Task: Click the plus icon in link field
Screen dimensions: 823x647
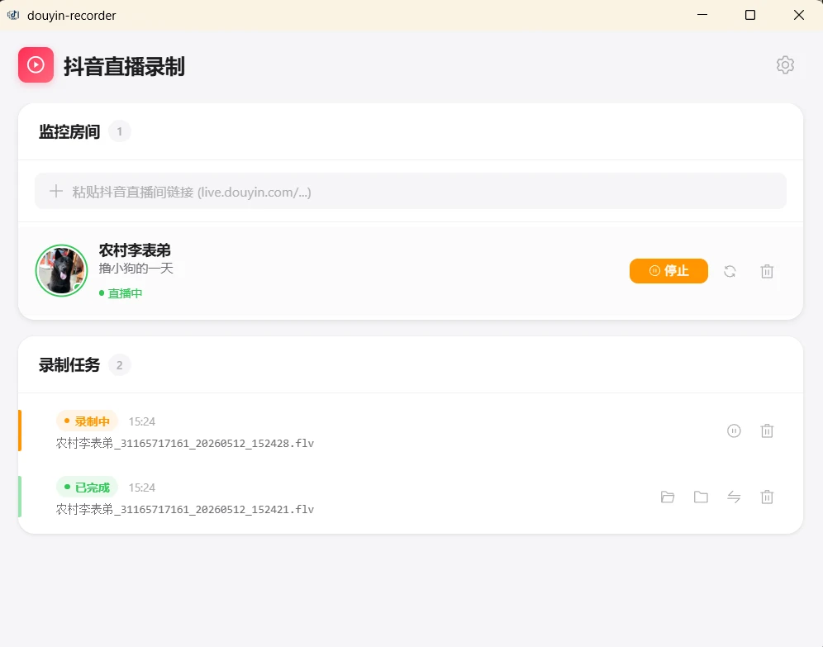Action: (x=56, y=191)
